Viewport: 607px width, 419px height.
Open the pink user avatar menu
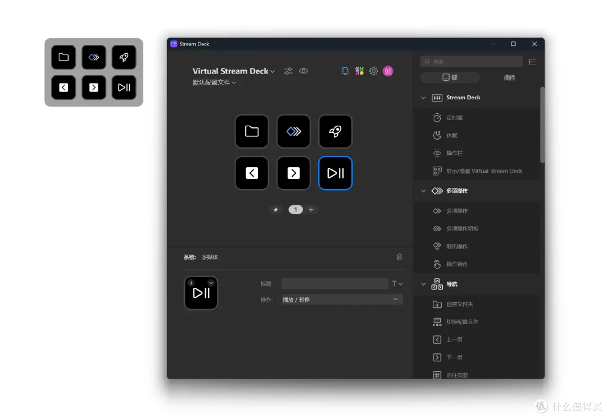388,71
